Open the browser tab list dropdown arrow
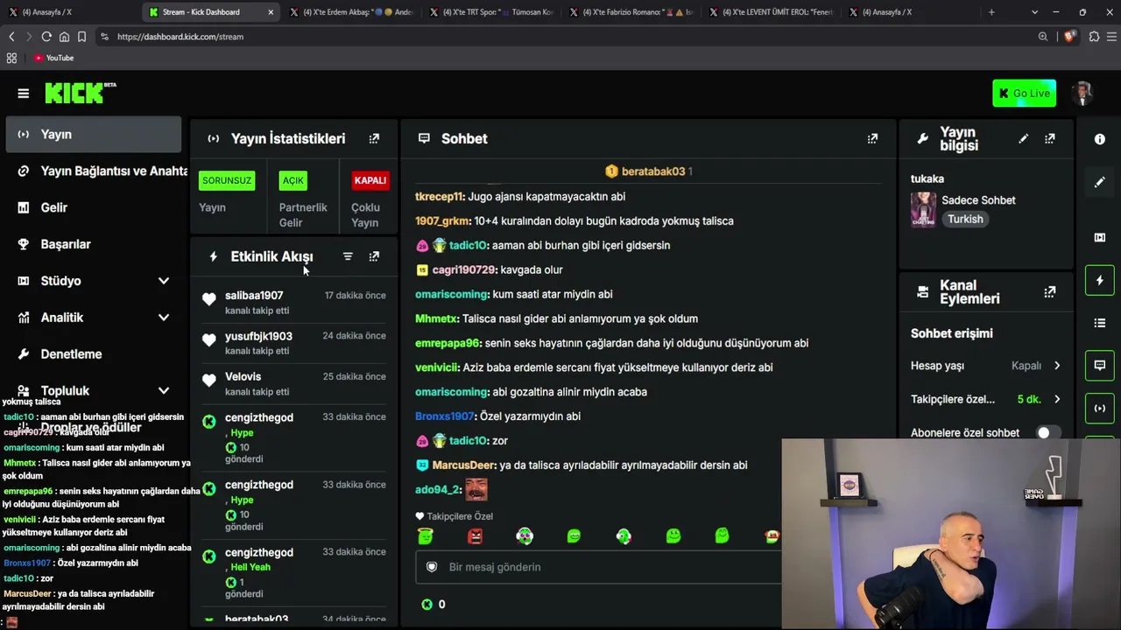 [1034, 12]
